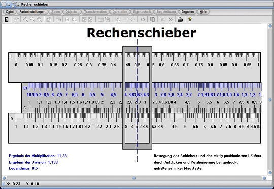Click the single cross delete icon
The image size is (274, 189).
click(163, 19)
